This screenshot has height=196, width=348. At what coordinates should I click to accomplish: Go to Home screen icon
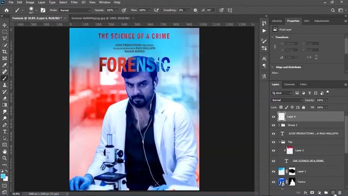[7, 10]
